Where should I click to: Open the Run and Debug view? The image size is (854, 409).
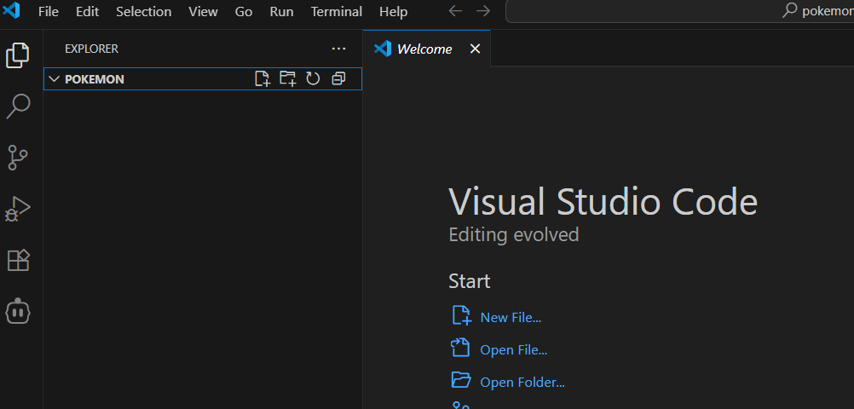pyautogui.click(x=17, y=209)
